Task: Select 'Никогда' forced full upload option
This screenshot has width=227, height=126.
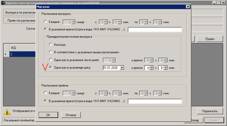Action: click(x=51, y=45)
